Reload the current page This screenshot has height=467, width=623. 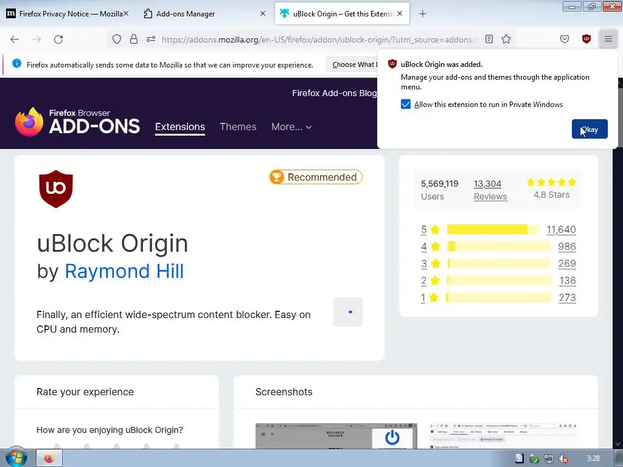tap(58, 39)
